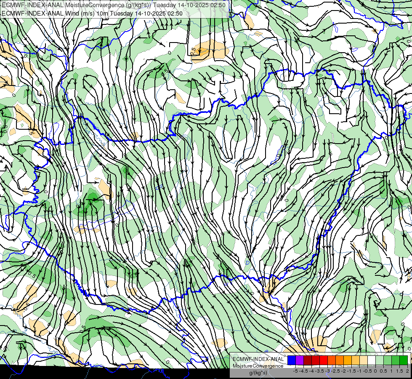
Task: Pick the bright red swatch between -3.5 and -3
Action: tap(324, 360)
